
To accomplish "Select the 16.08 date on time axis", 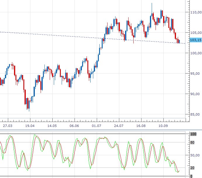I will point(141,125).
